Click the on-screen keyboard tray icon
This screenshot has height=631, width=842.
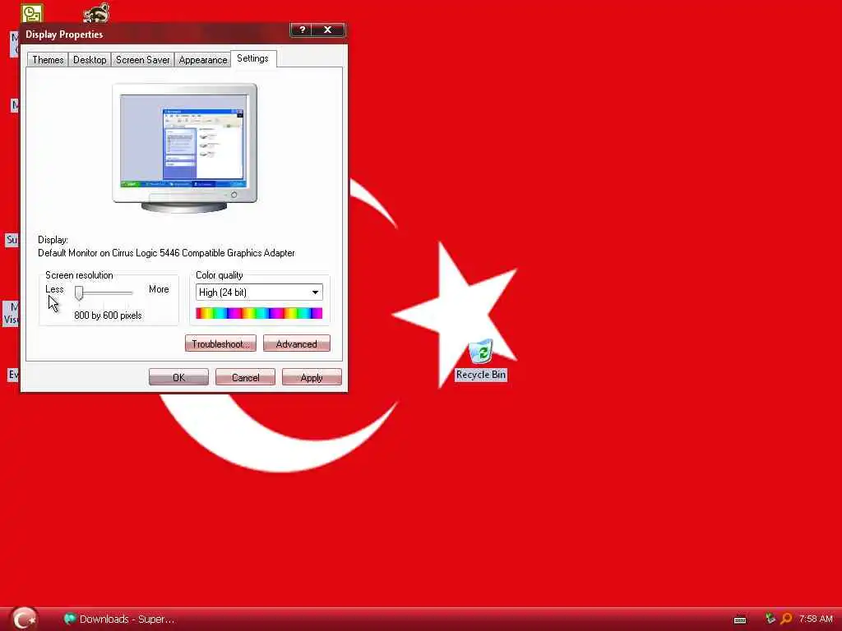coord(740,619)
